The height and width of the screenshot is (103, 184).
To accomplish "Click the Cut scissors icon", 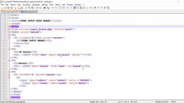I will point(26,8).
